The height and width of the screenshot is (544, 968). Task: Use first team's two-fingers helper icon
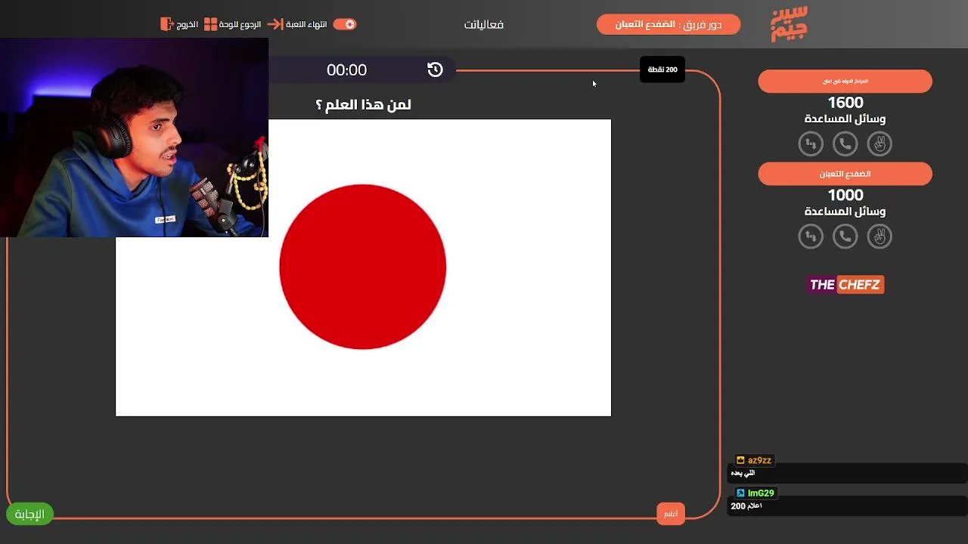[x=880, y=144]
